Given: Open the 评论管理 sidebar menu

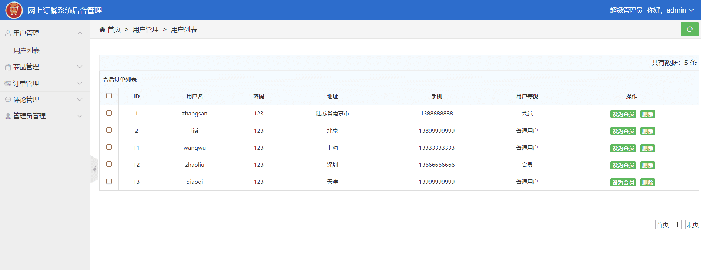Looking at the screenshot, I should (26, 99).
